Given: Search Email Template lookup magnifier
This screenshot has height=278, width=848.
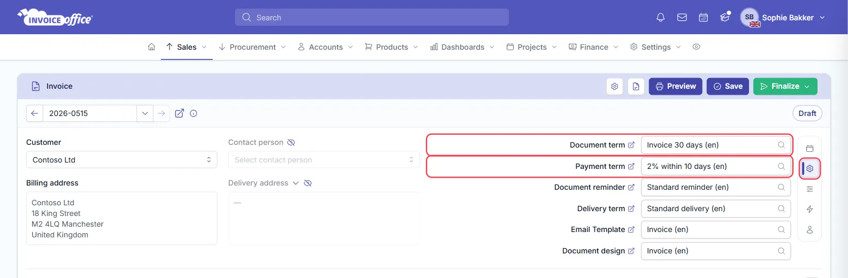Looking at the screenshot, I should (x=781, y=229).
